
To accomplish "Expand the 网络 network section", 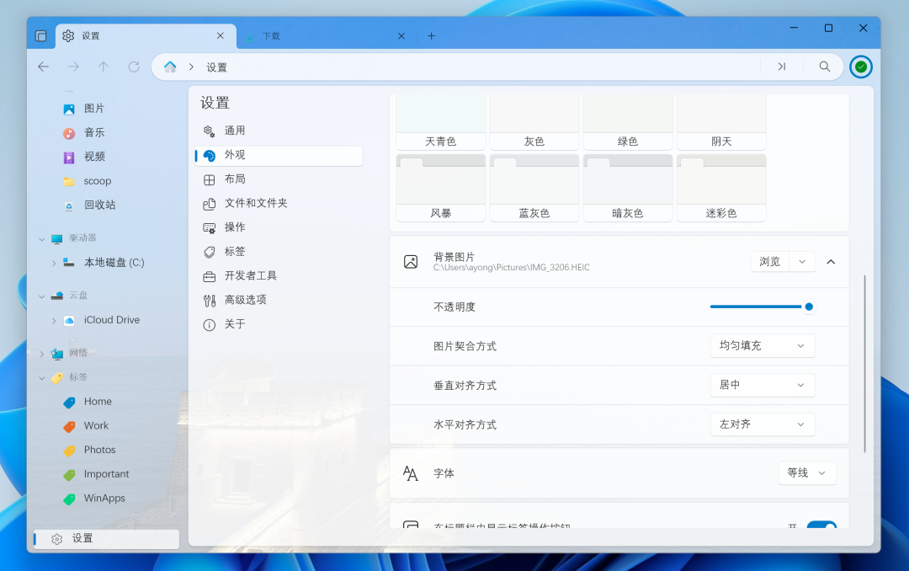I will tap(42, 354).
